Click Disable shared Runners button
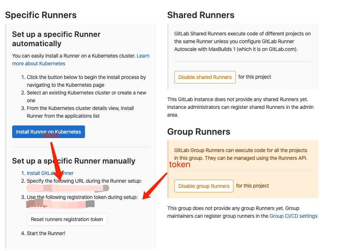Screen dimensions: 341x251 (x=205, y=77)
